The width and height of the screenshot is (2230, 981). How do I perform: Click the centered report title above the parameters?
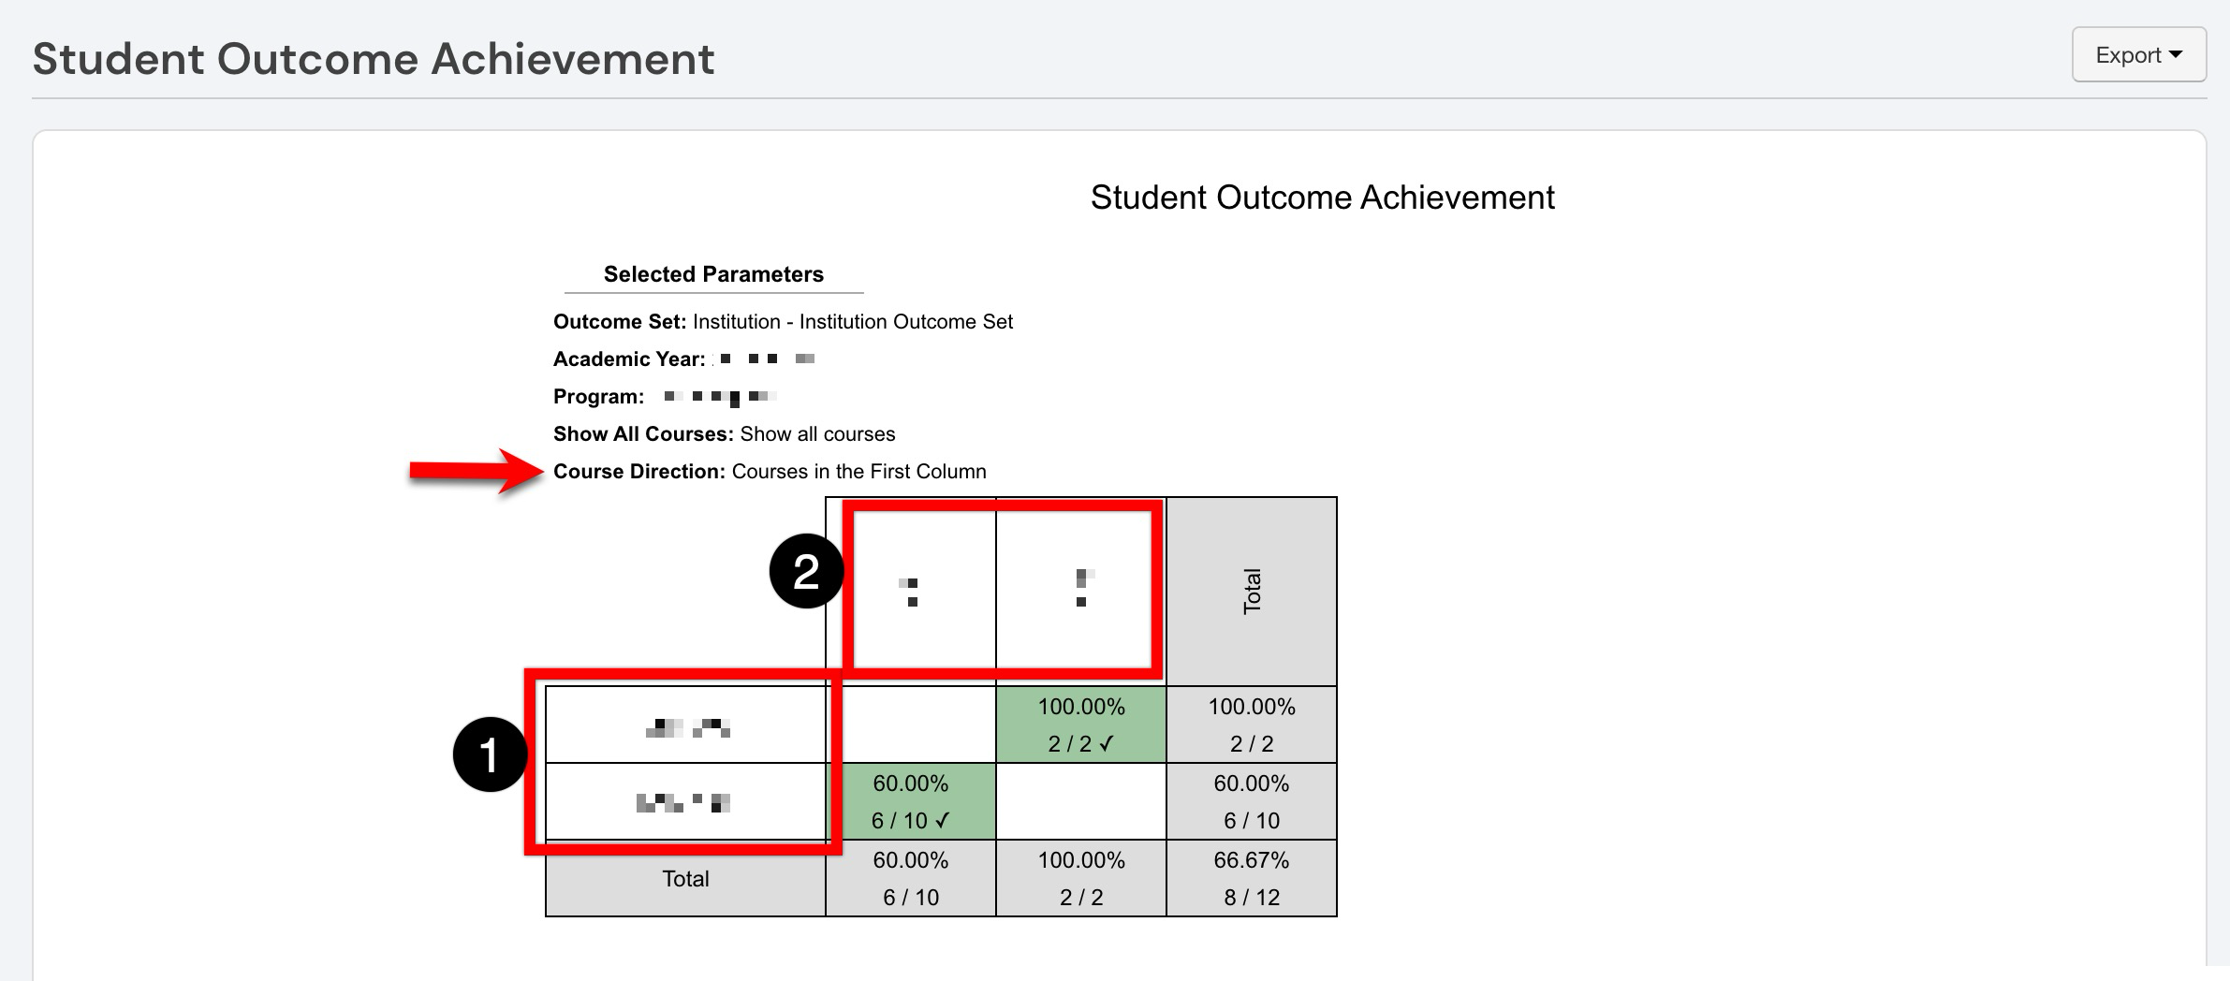point(1322,198)
